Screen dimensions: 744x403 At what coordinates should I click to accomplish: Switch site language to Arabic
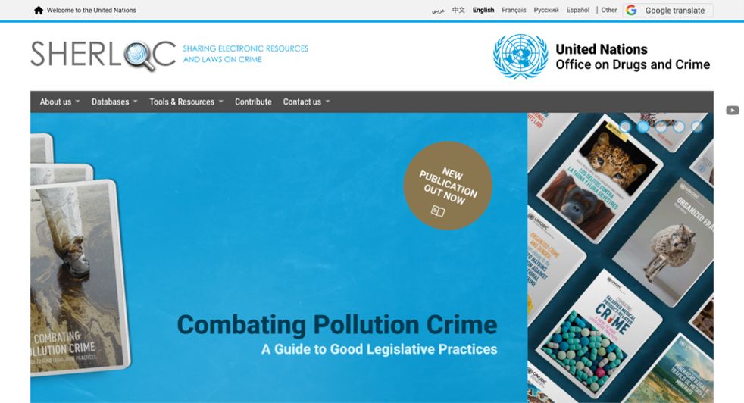click(x=437, y=10)
